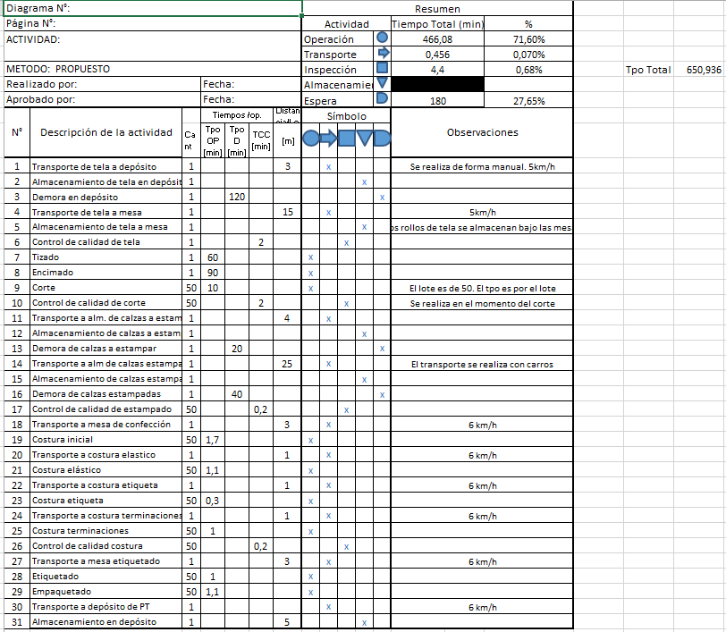Select the Corte description cell
Viewport: 726px width, 632px height.
[x=106, y=288]
